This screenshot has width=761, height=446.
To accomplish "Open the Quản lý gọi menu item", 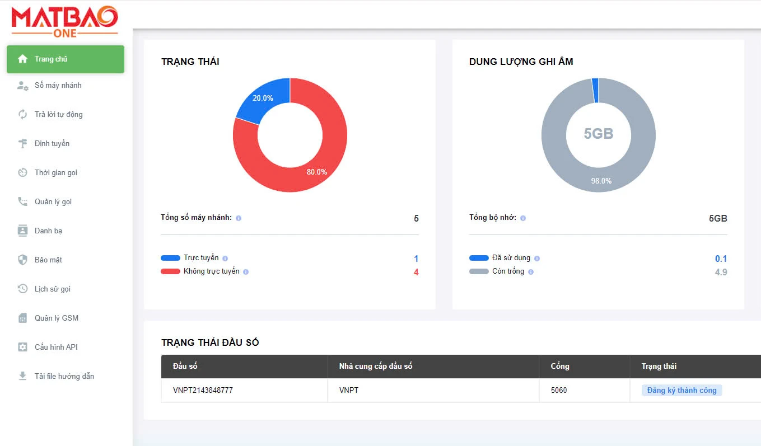I will pos(53,202).
